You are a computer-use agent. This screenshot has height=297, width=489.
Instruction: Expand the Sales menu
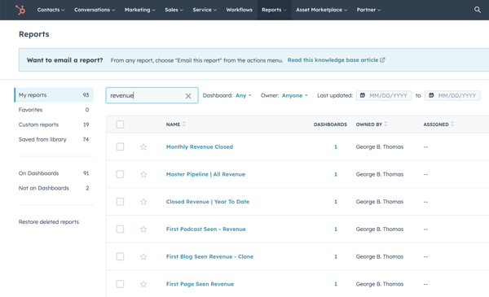[174, 10]
